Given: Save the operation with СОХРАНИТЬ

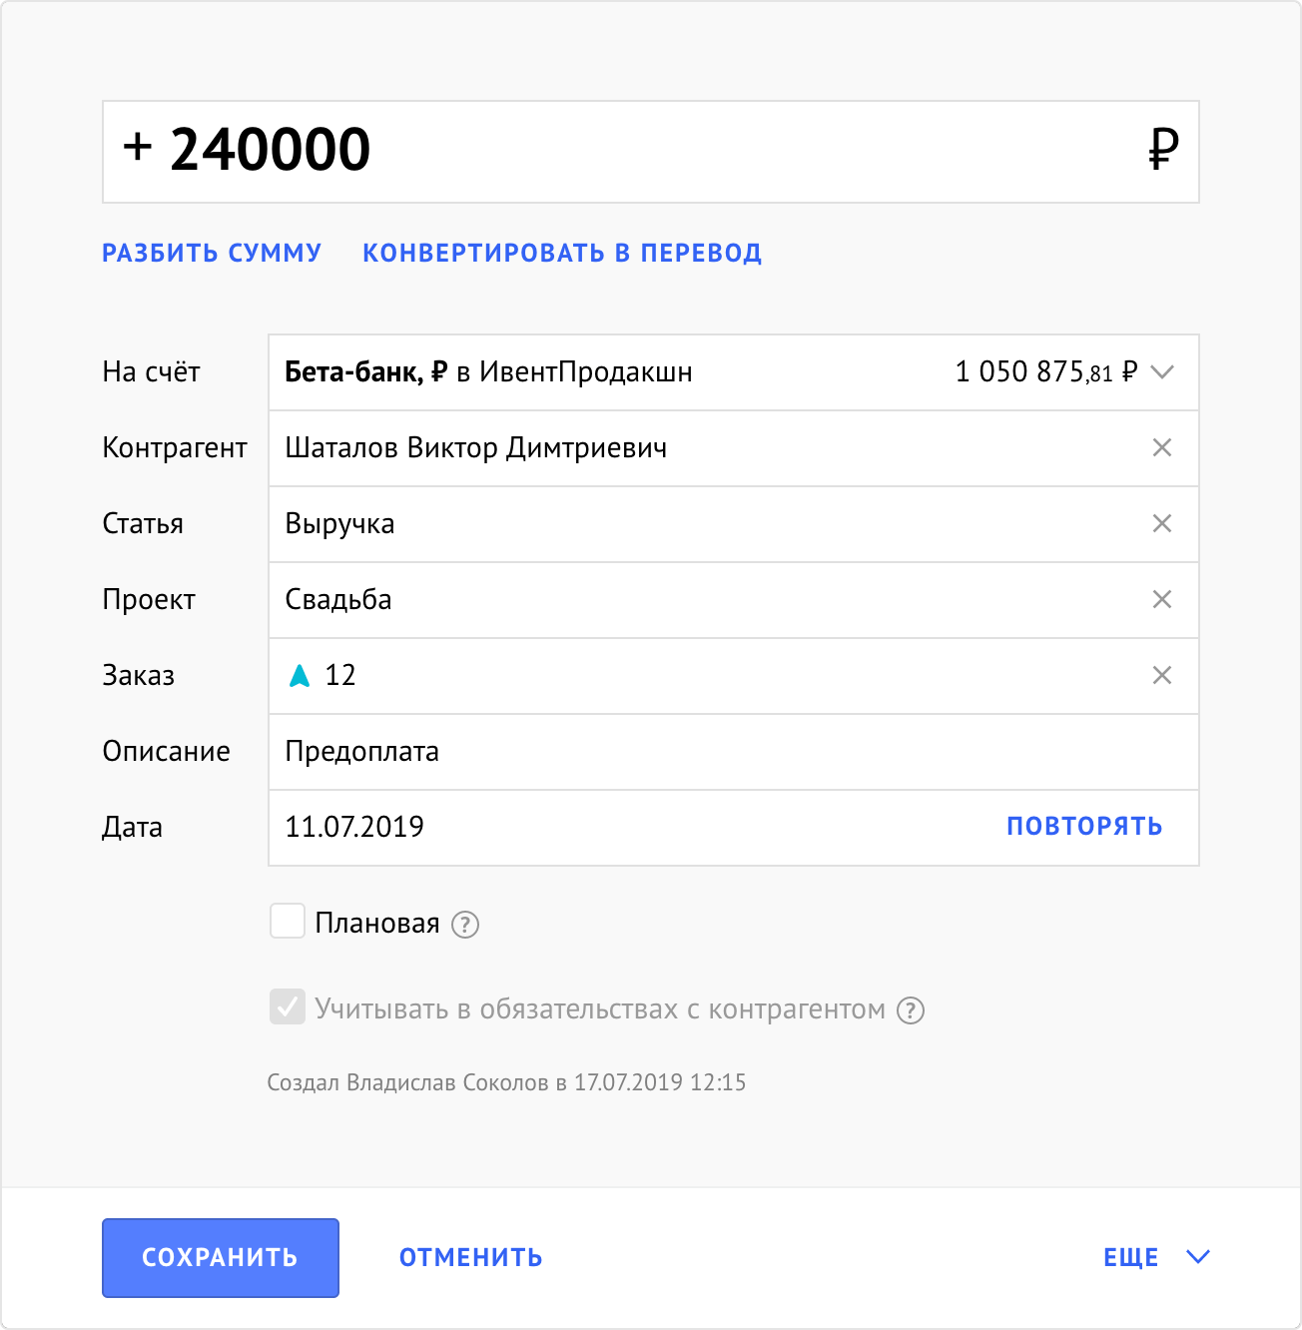Looking at the screenshot, I should 221,1258.
